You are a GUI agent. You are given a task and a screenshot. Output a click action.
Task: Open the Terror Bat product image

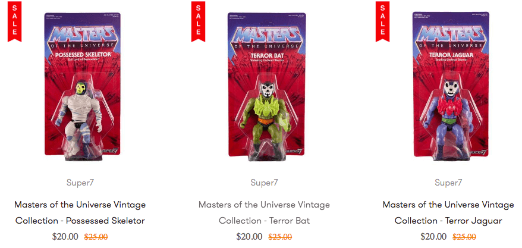[267, 87]
